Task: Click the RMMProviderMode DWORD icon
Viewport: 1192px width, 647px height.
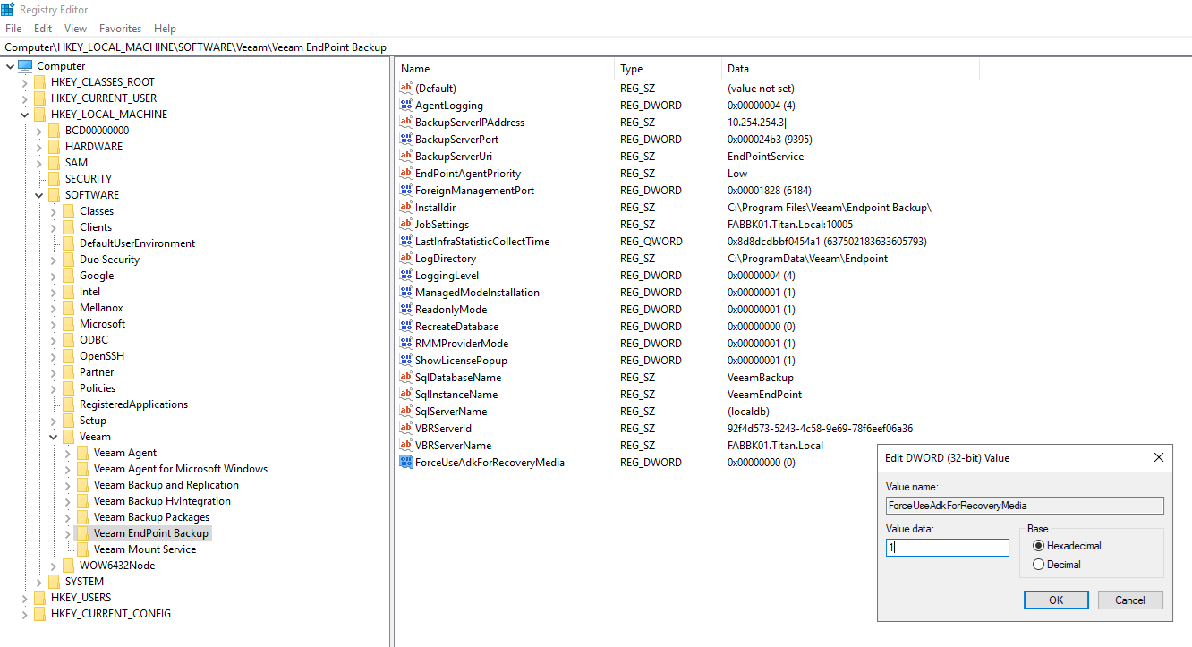Action: click(x=405, y=344)
